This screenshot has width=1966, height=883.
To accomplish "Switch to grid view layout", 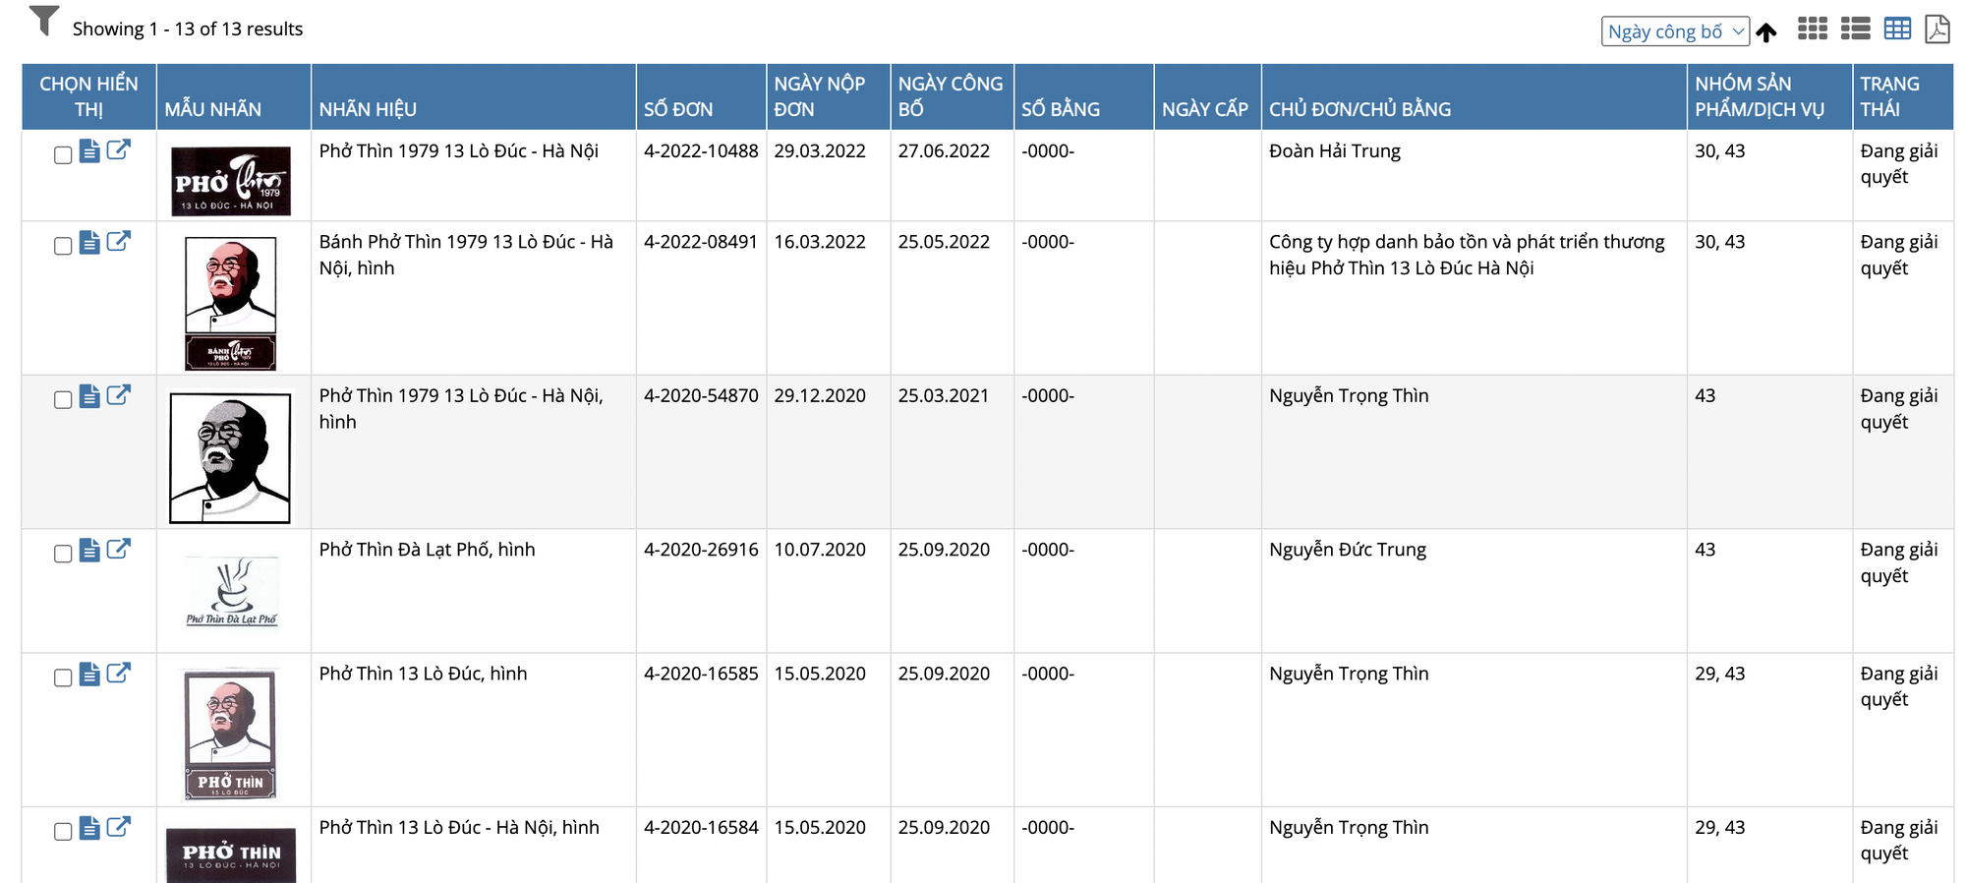I will tap(1812, 29).
